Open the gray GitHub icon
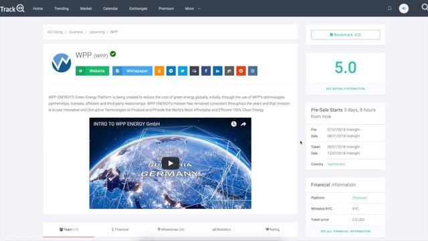 click(x=229, y=71)
